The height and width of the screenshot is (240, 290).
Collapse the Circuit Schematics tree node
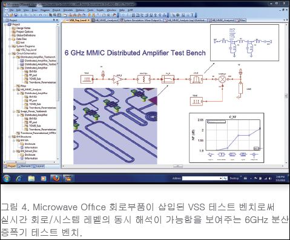10,53
